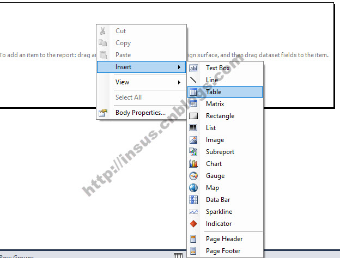Click the grid icon in bottom grouping bar
This screenshot has height=258, width=340.
[178, 256]
